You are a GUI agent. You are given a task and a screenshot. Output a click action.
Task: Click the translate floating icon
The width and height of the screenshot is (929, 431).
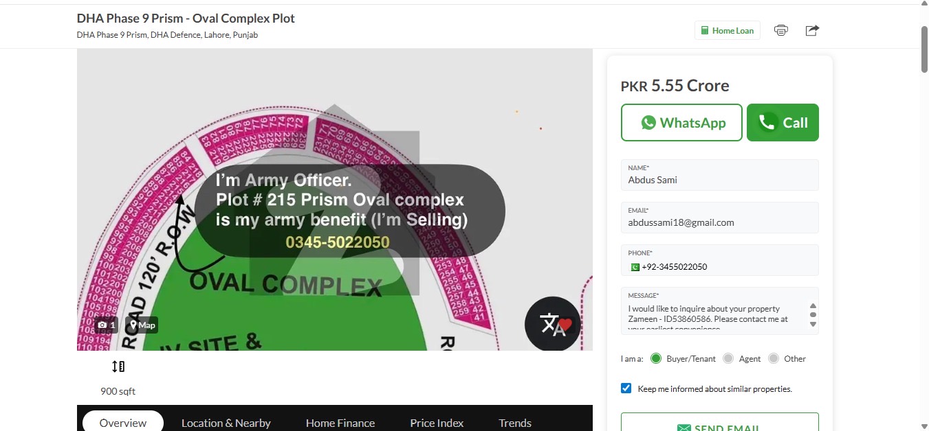click(x=552, y=324)
